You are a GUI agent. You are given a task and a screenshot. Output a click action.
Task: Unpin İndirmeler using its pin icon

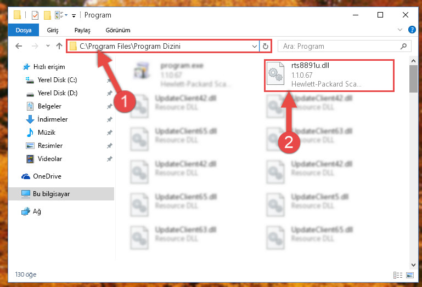point(110,119)
